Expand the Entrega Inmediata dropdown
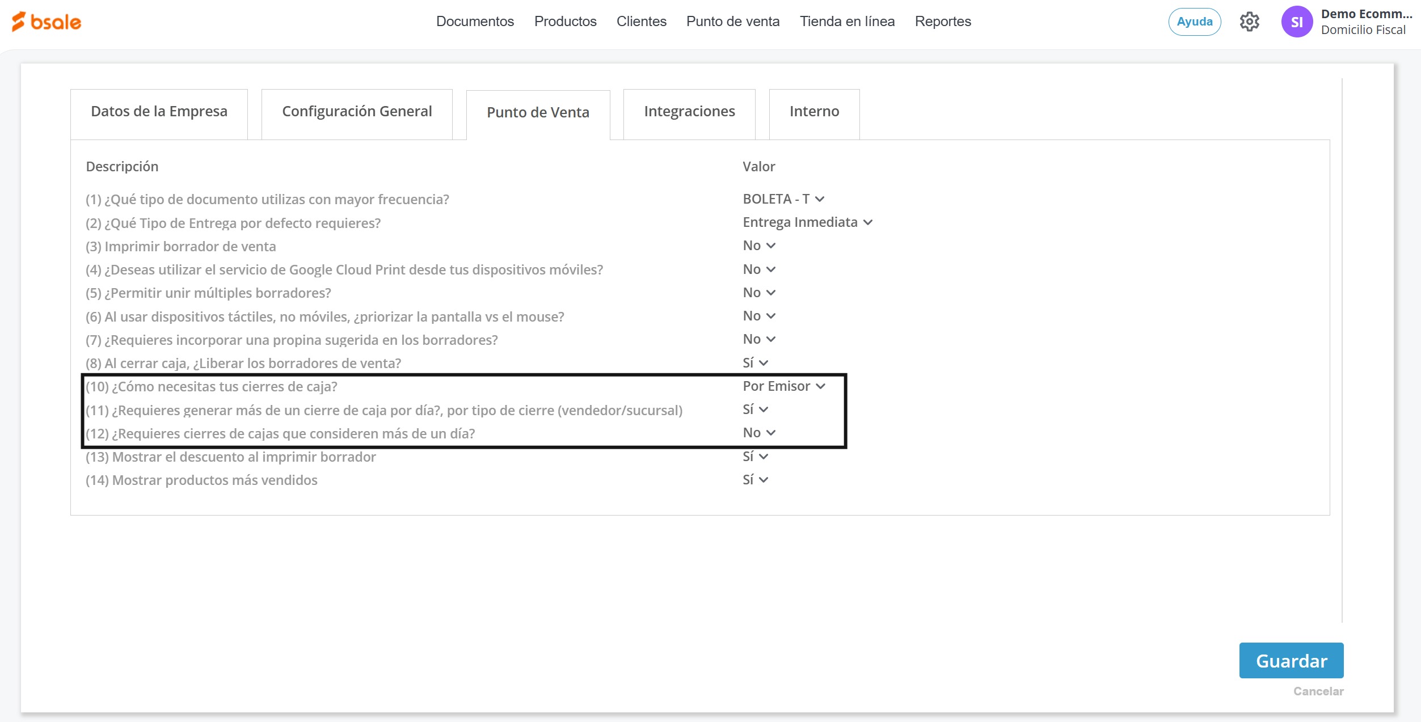Viewport: 1421px width, 722px height. pos(807,222)
